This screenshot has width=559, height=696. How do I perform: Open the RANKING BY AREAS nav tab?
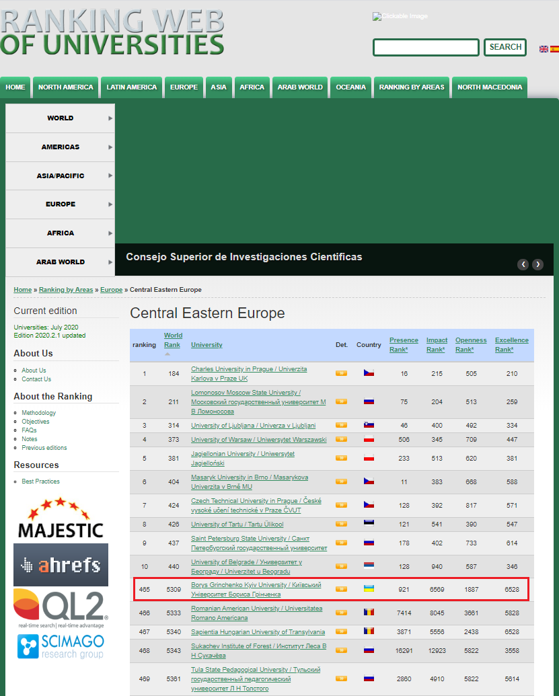412,87
